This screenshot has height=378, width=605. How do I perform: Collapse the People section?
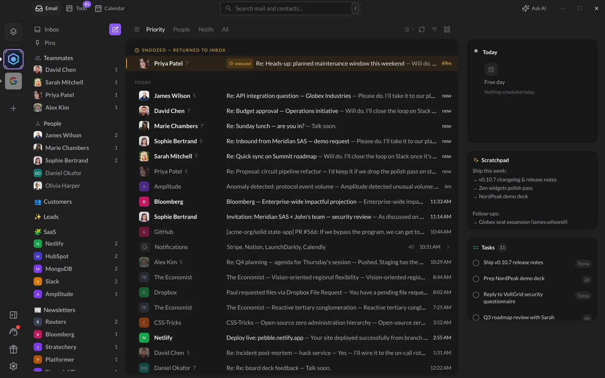pos(52,124)
